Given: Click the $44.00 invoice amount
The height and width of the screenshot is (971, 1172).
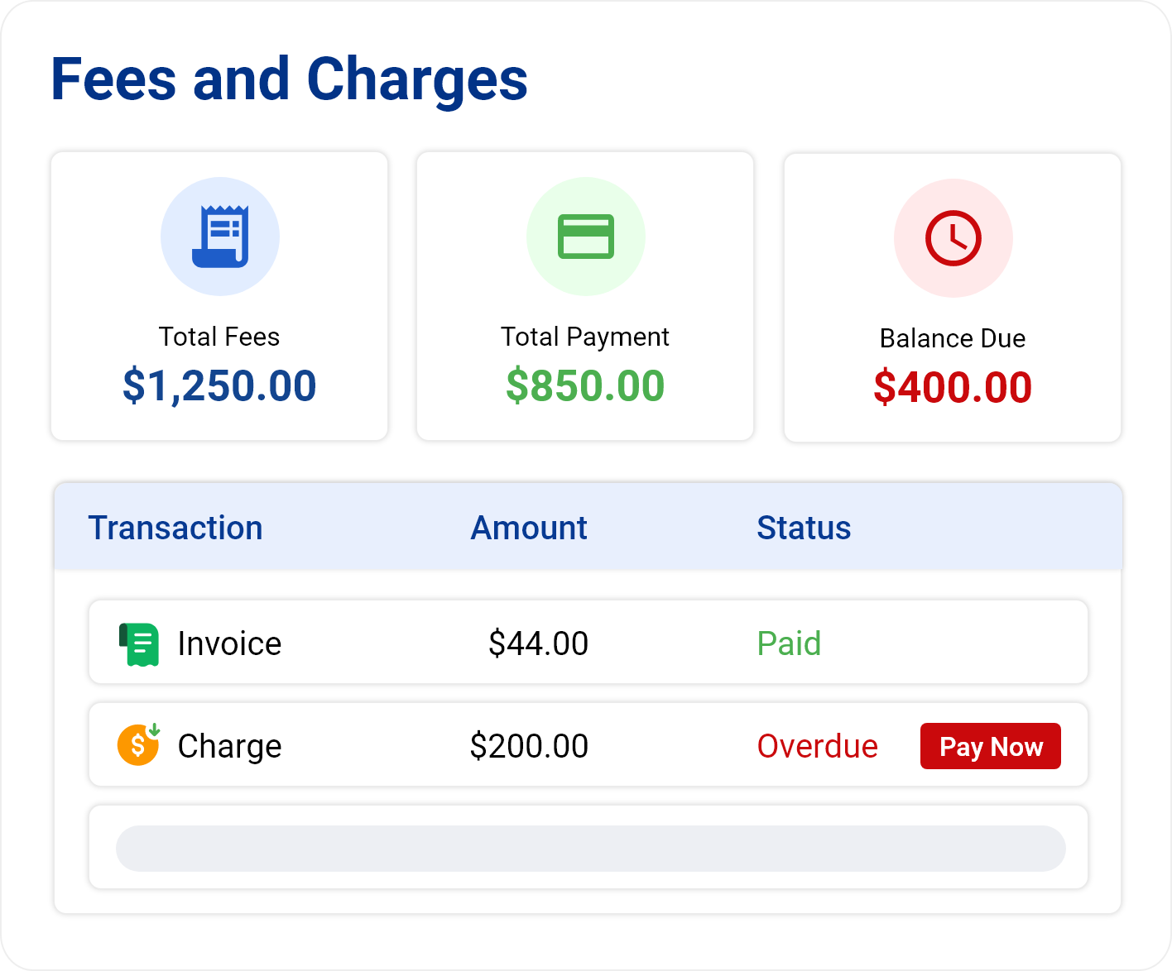Looking at the screenshot, I should click(539, 643).
